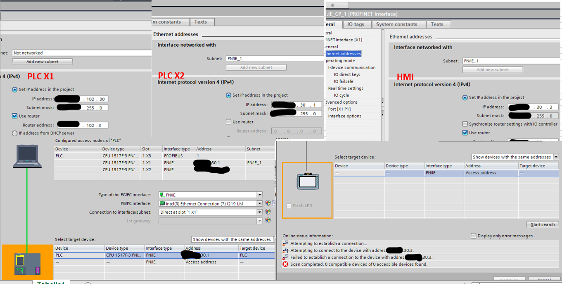Select 'Interface options' tree item
The height and width of the screenshot is (284, 562).
[345, 116]
